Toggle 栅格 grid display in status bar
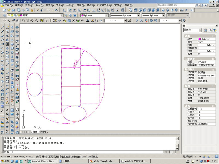 click(x=44, y=157)
